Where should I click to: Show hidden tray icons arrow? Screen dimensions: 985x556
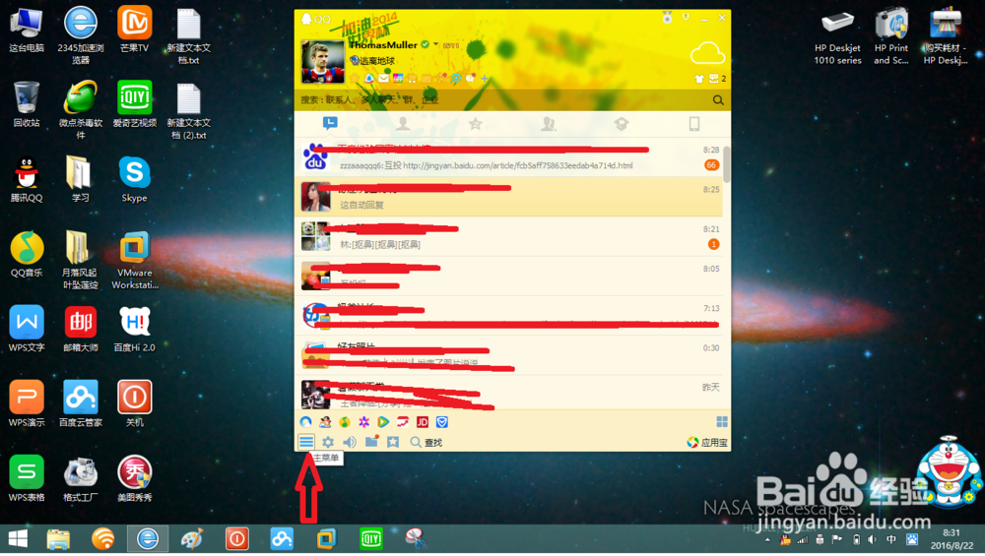[x=767, y=539]
